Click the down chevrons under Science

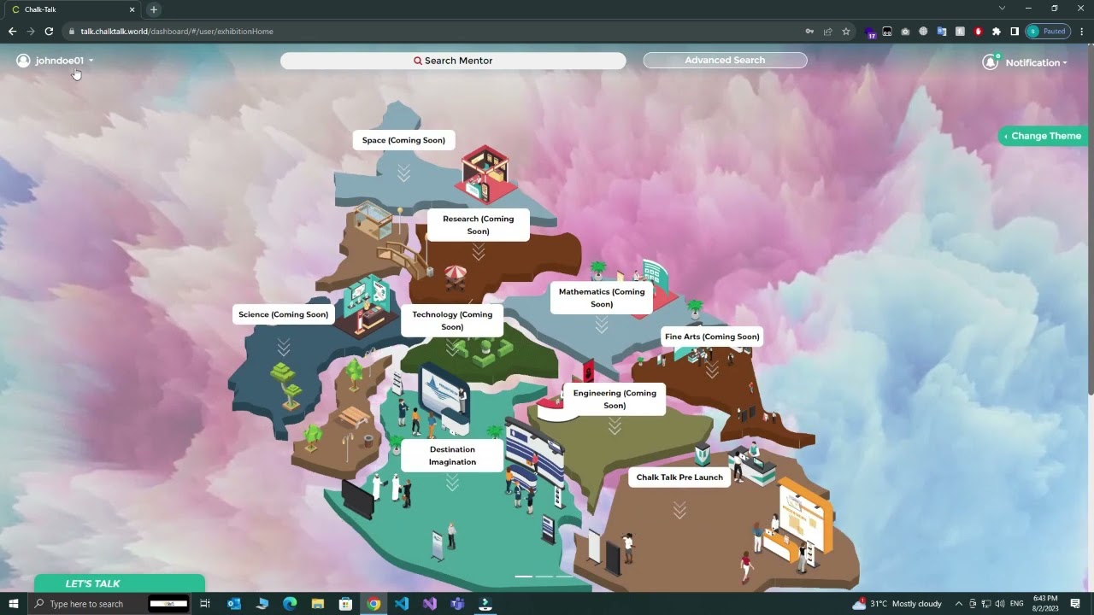[x=283, y=347]
